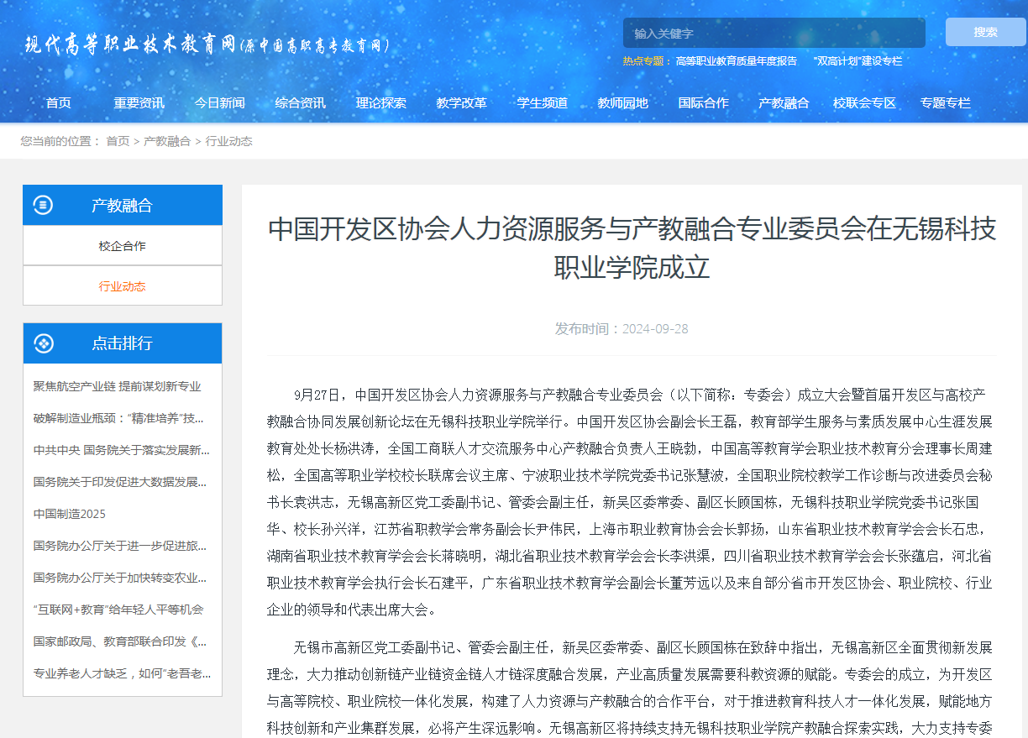Click the 点击排行 sidebar header icon

[44, 343]
